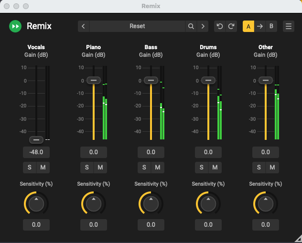Solo the Vocals stem
This screenshot has height=243, width=302.
(x=30, y=167)
